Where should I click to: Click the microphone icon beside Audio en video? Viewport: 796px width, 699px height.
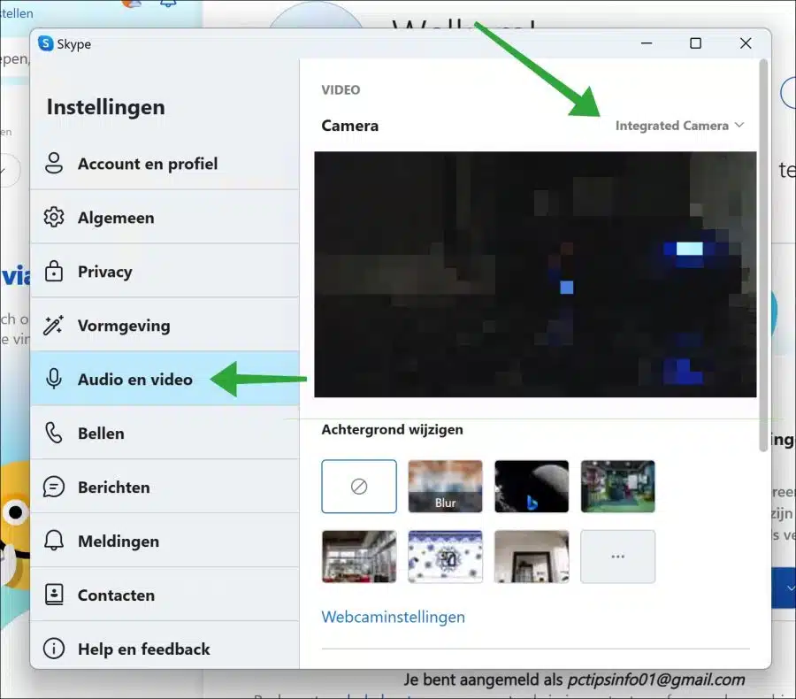pyautogui.click(x=54, y=379)
